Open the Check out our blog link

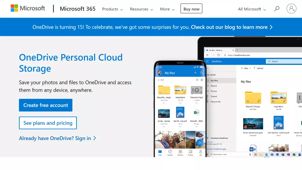pyautogui.click(x=232, y=27)
